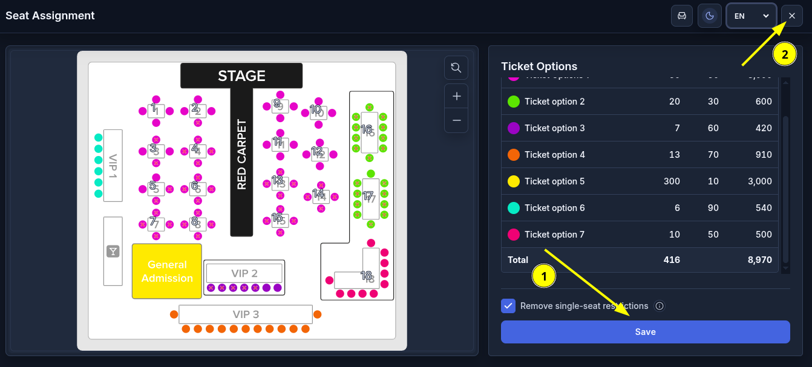Select the green Ticket option 2 swatch
This screenshot has width=812, height=367.
(x=514, y=102)
